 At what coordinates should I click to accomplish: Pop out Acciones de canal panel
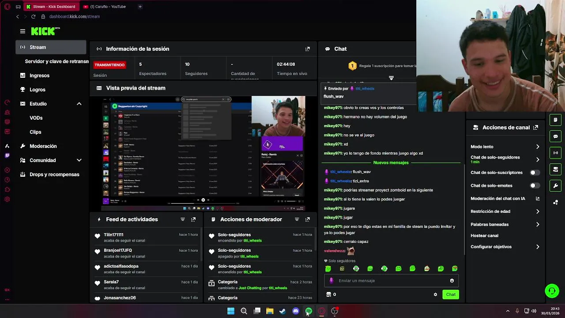535,128
